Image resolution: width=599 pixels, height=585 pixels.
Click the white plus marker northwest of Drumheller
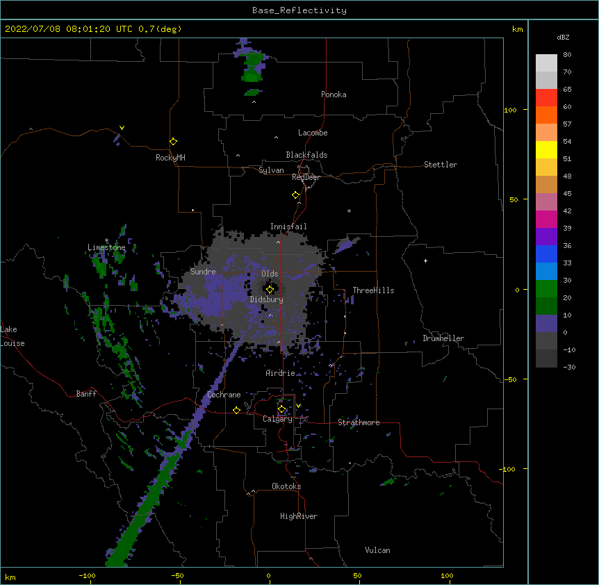click(425, 261)
